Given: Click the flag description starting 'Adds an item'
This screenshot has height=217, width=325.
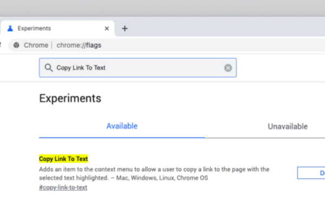Looking at the screenshot, I should click(x=154, y=174).
